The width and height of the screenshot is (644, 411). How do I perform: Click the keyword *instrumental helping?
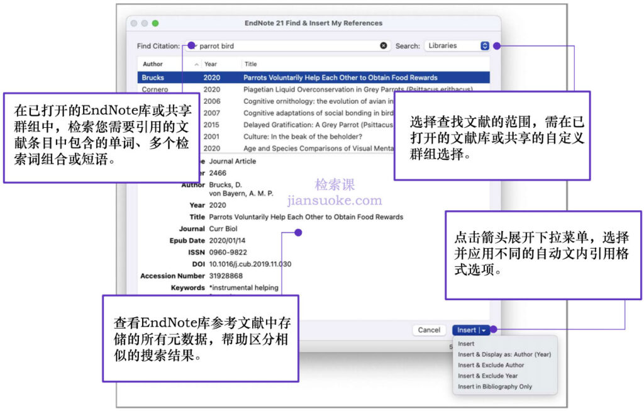tap(243, 288)
